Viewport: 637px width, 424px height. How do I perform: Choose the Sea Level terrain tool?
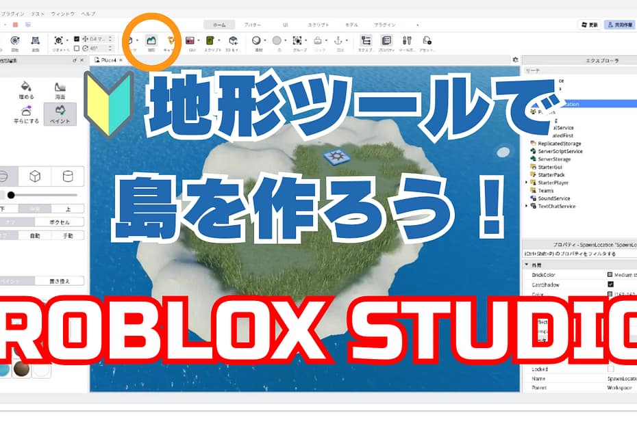click(x=60, y=90)
